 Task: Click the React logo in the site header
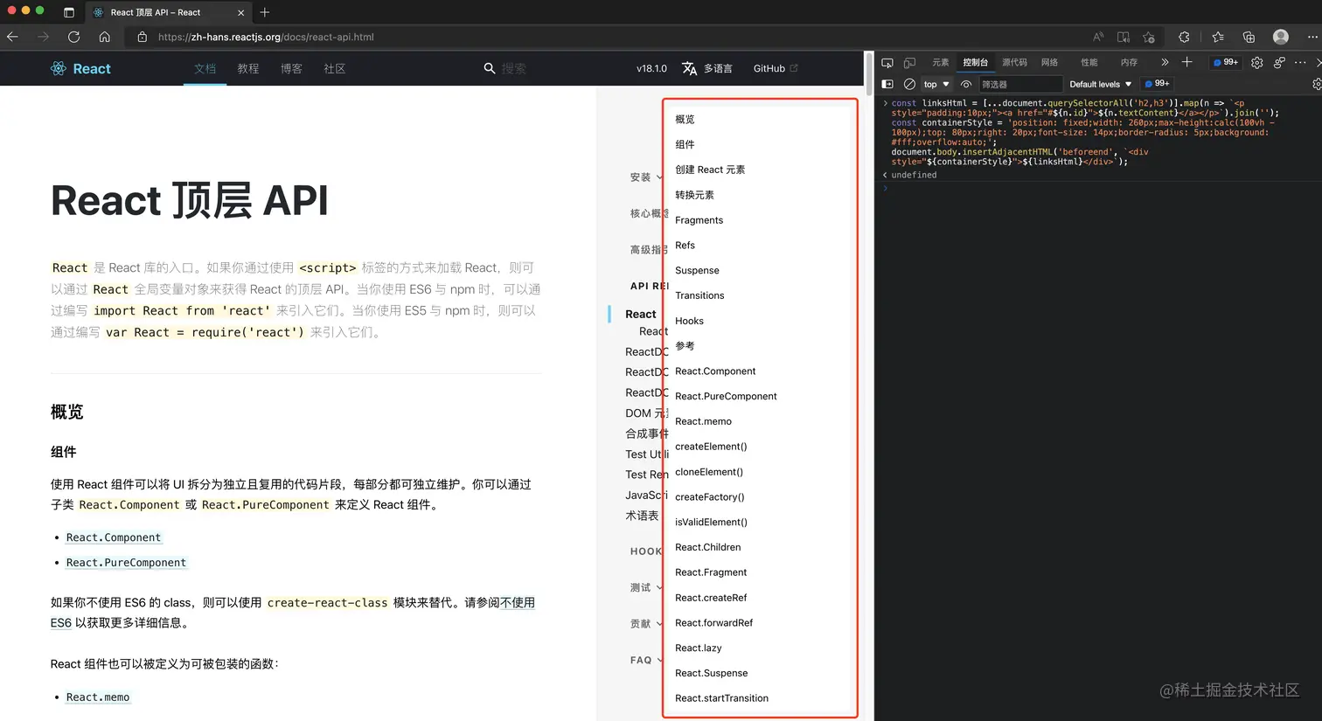(x=80, y=68)
